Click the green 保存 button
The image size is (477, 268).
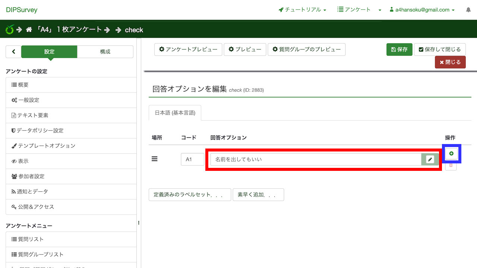coord(399,50)
